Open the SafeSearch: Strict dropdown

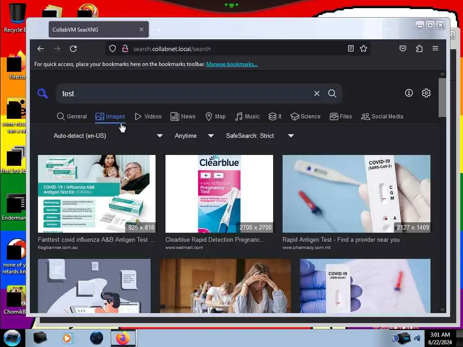(x=260, y=136)
